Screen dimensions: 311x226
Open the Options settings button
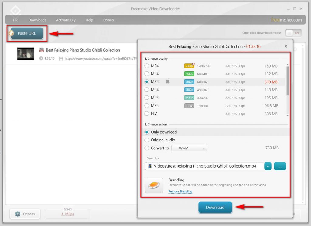(25, 214)
